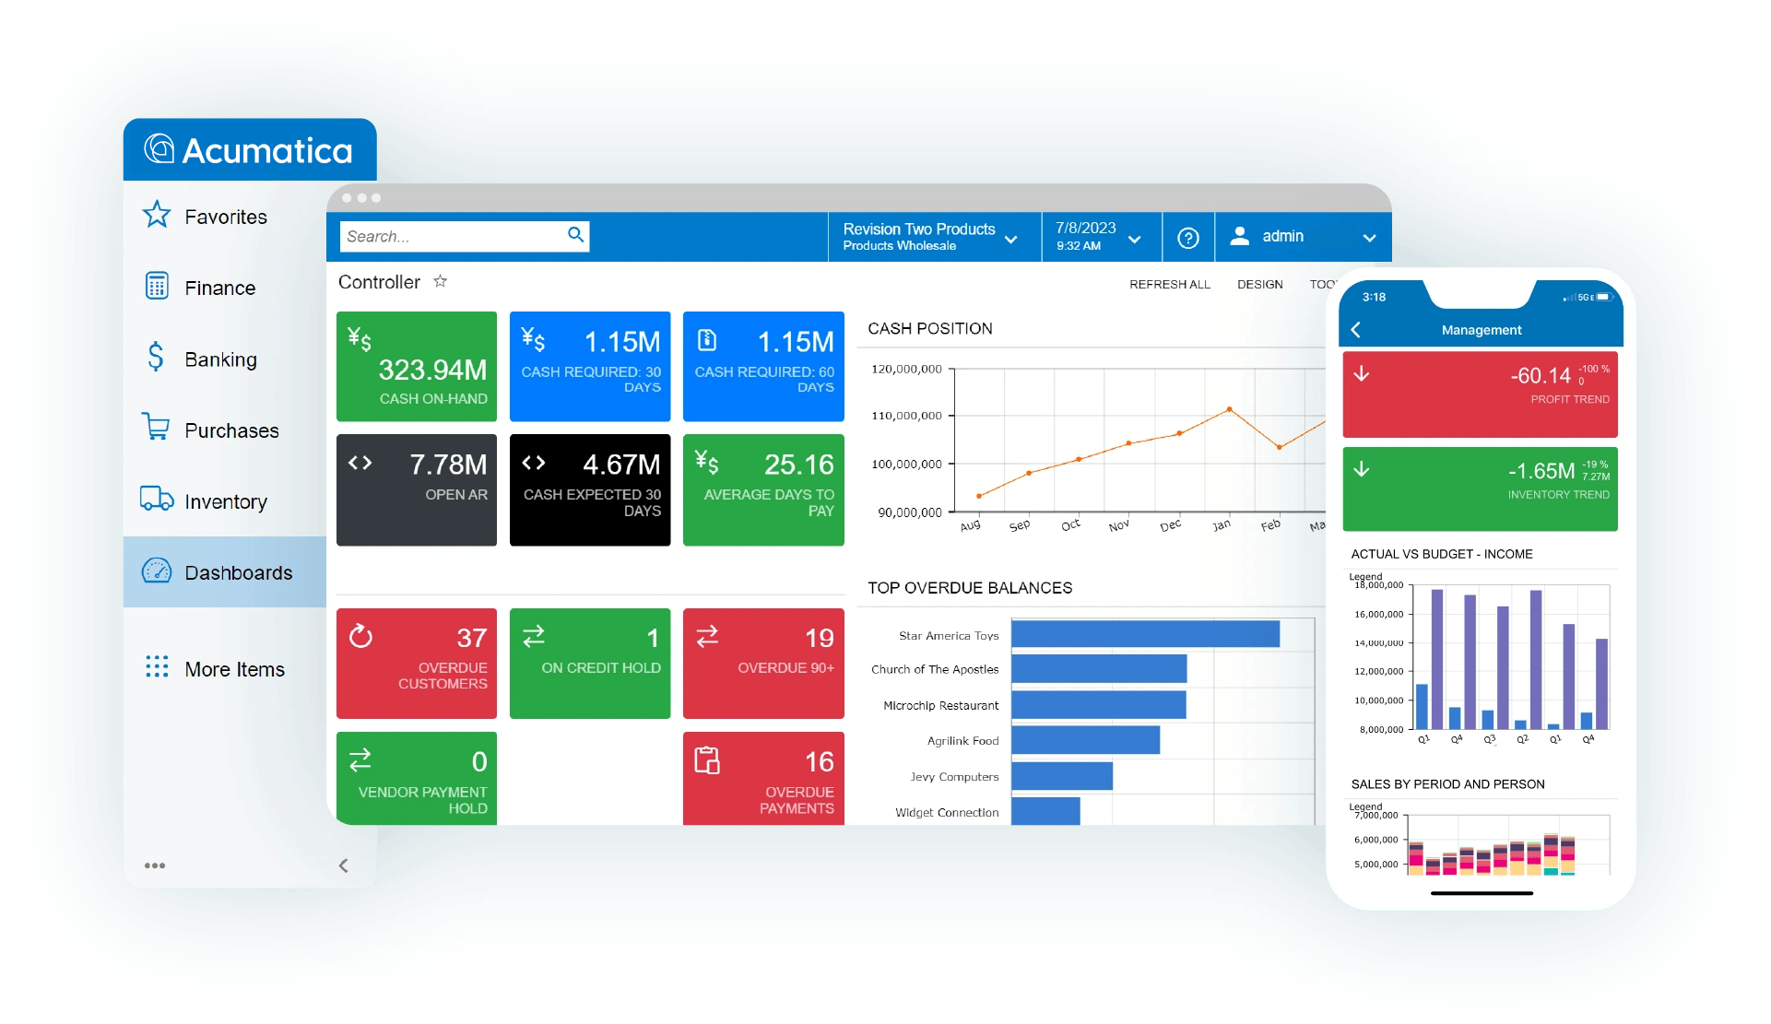This screenshot has height=1024, width=1771.
Task: Click back arrow on mobile Management screen
Action: 1356,329
